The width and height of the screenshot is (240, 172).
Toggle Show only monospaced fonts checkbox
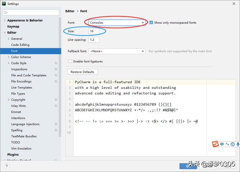[x=151, y=22]
